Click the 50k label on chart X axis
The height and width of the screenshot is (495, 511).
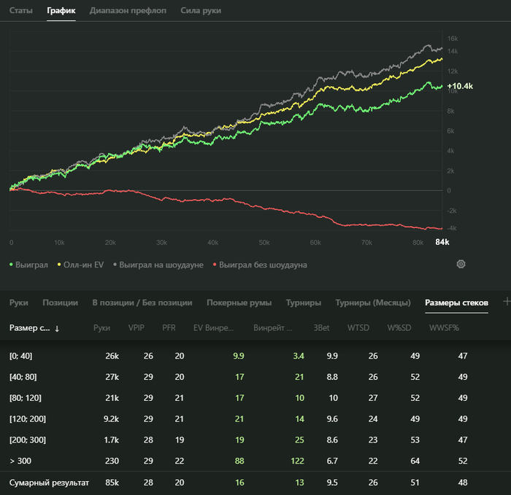tap(264, 243)
